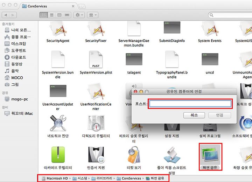Select 티켓 보기 (Ticket Viewer) icon
Screen dimensions: 252x182
(134, 155)
